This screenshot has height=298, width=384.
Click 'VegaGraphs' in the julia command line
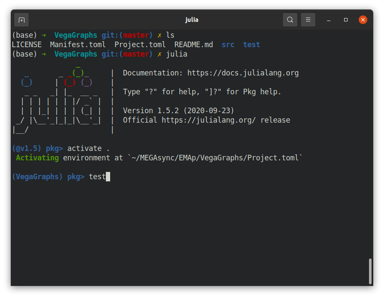pyautogui.click(x=76, y=54)
